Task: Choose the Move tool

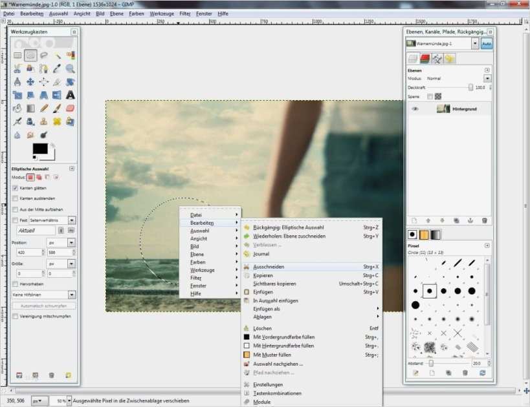Action: click(30, 82)
